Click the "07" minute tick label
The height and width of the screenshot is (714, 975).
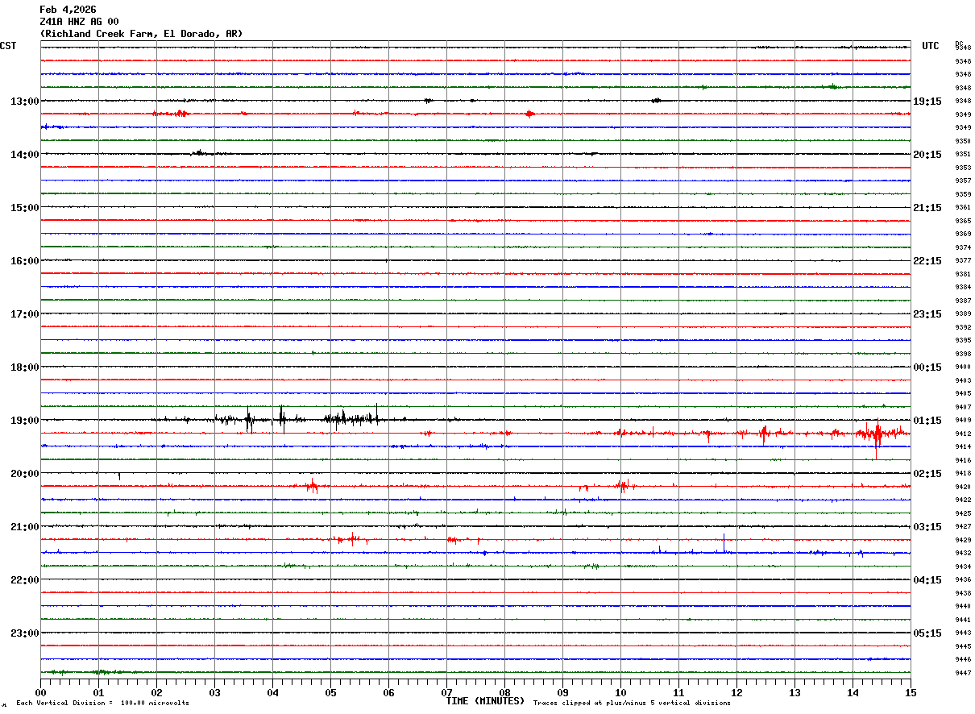coord(446,692)
